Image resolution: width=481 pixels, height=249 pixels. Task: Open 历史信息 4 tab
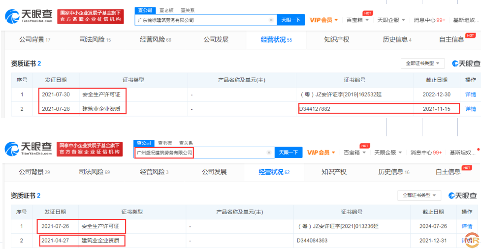click(397, 39)
